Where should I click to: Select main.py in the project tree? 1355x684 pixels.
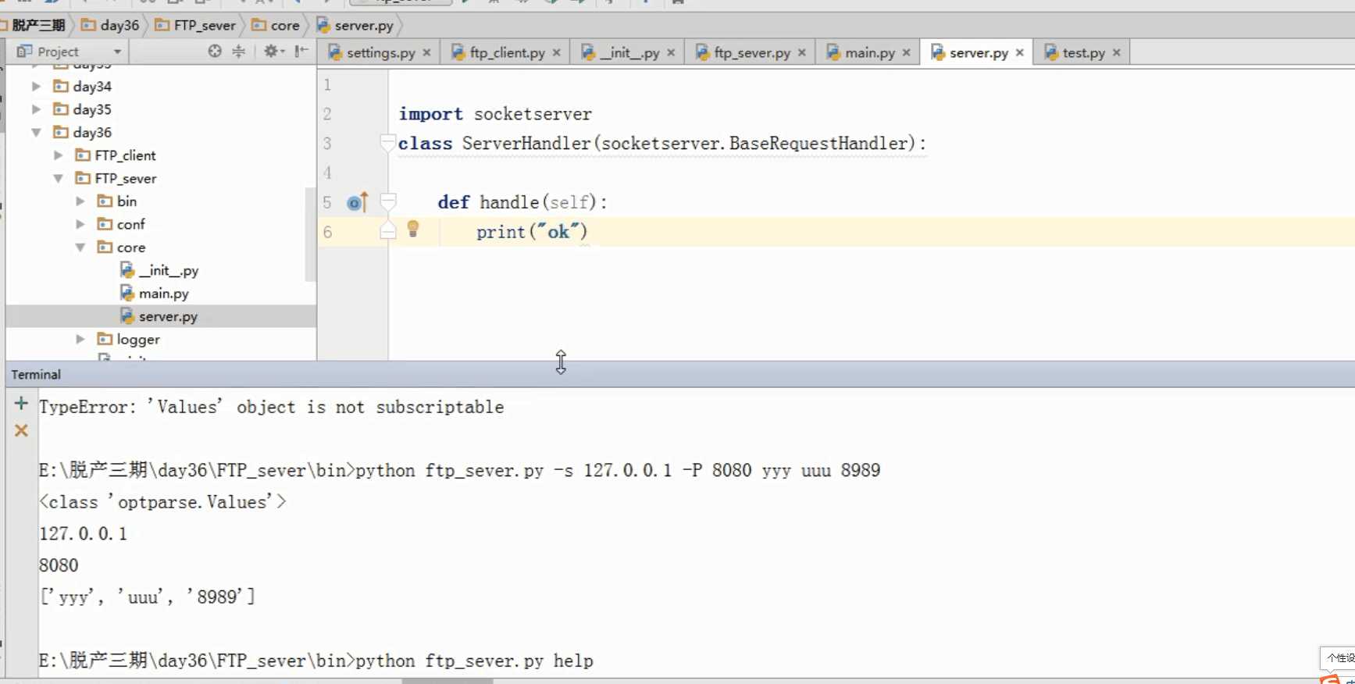point(155,294)
